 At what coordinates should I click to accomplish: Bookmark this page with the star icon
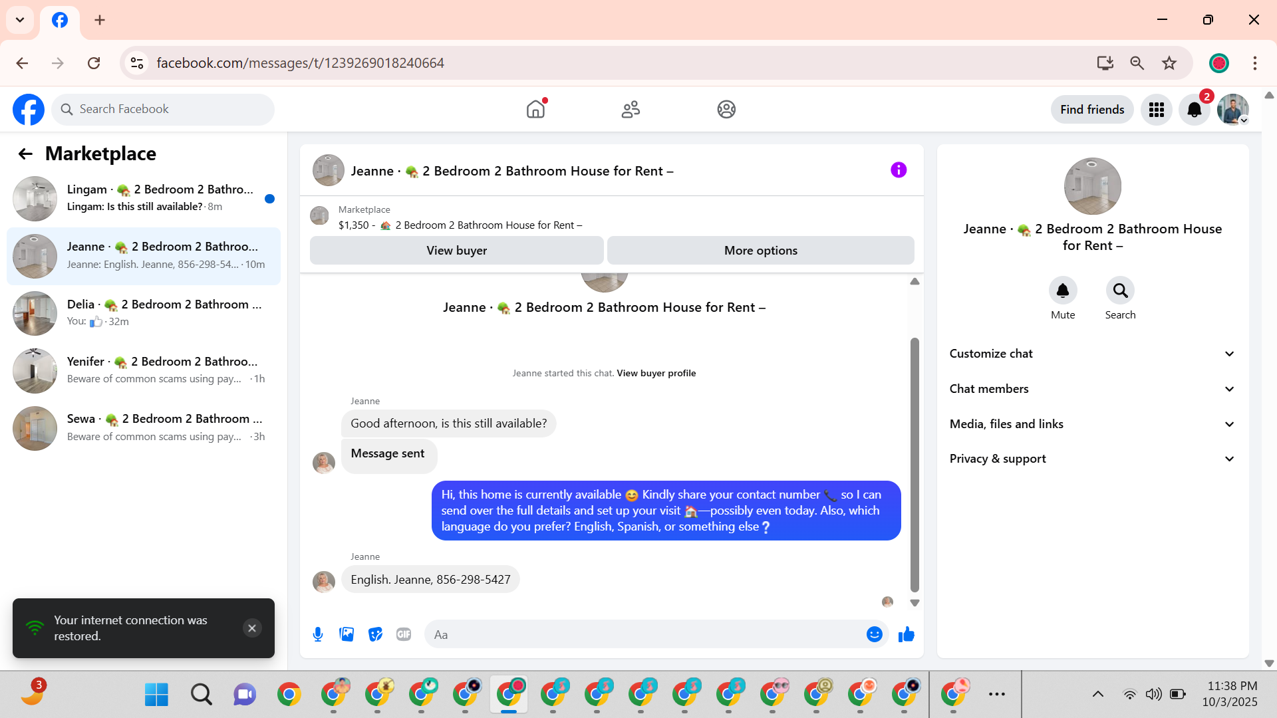pyautogui.click(x=1169, y=63)
